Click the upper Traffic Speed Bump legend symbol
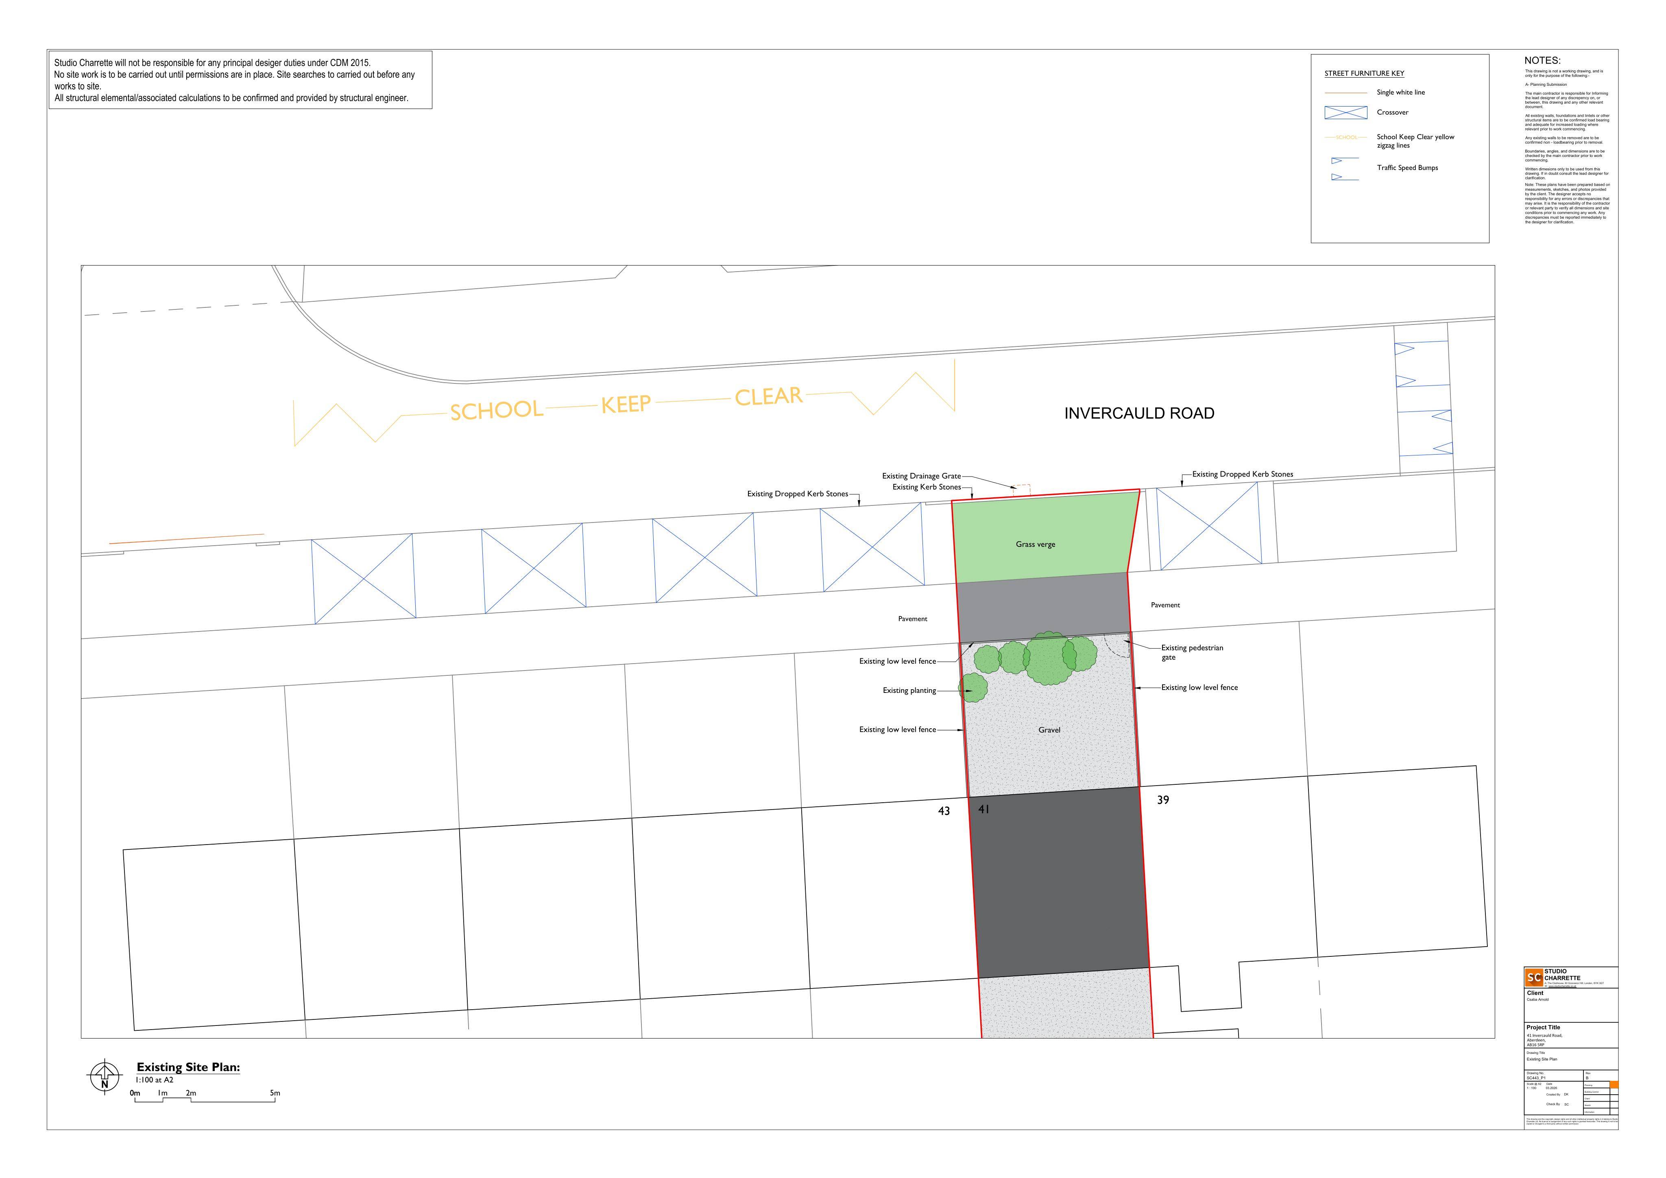The height and width of the screenshot is (1178, 1666). click(1345, 161)
